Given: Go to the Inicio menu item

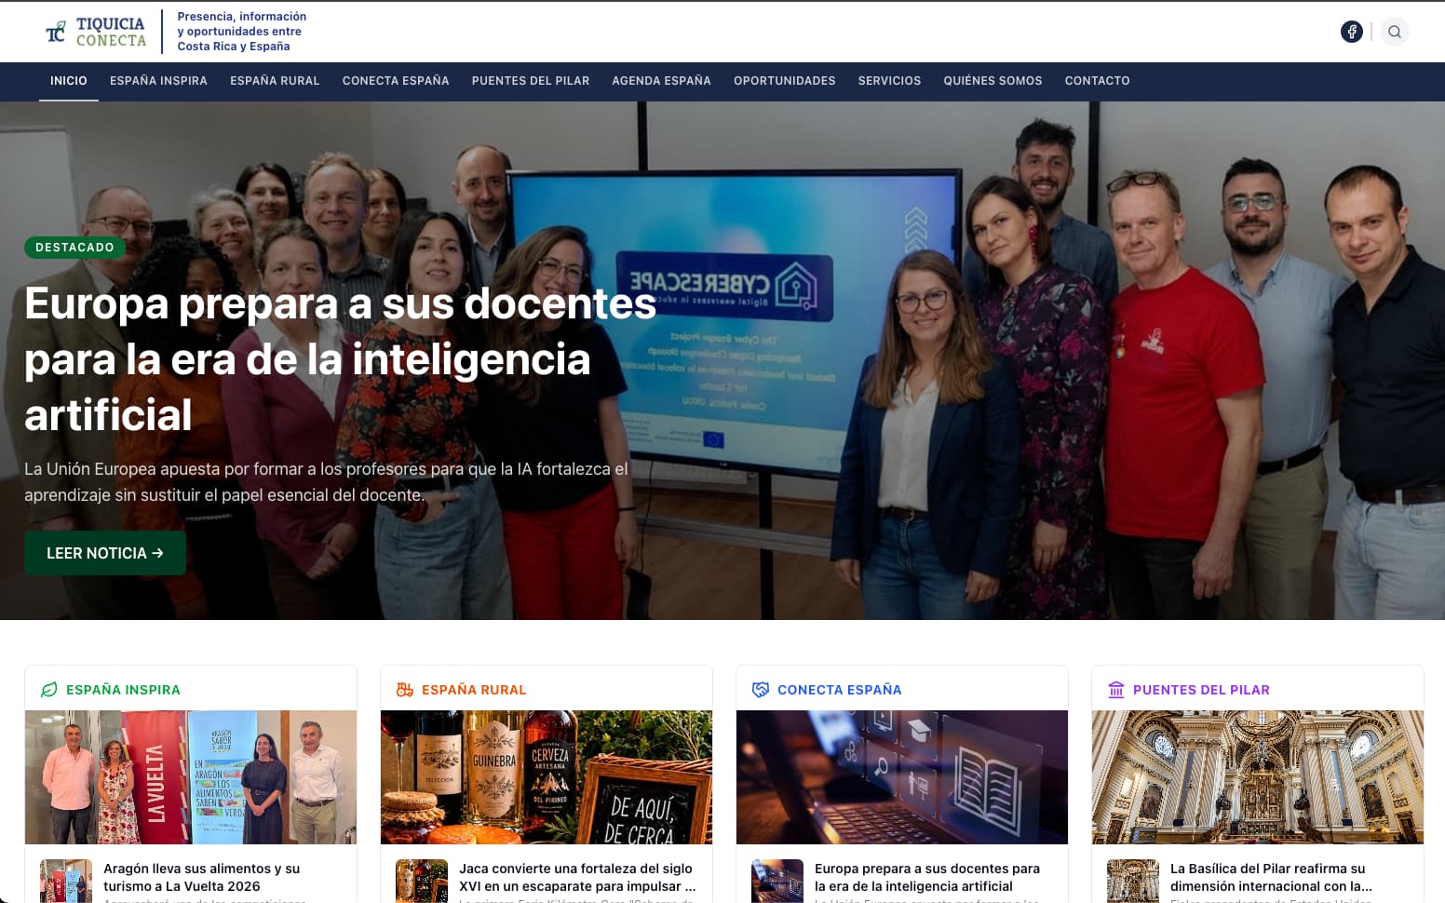Looking at the screenshot, I should (x=69, y=81).
